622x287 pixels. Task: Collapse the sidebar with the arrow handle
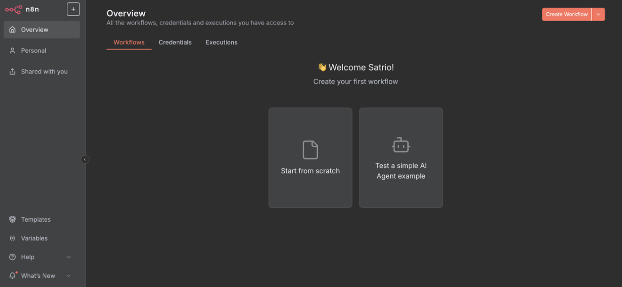click(85, 160)
